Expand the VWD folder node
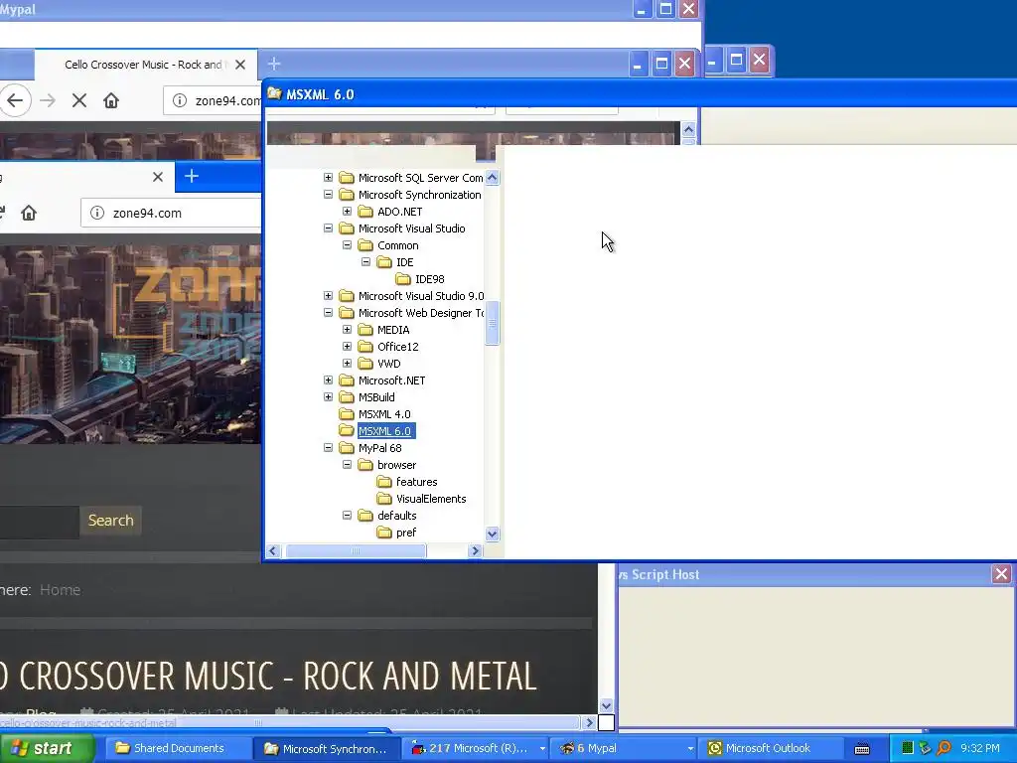Image resolution: width=1017 pixels, height=763 pixels. (x=347, y=363)
